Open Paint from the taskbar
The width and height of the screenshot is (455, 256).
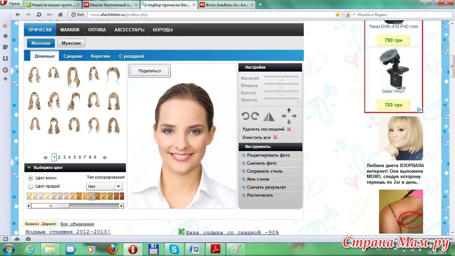[236, 249]
